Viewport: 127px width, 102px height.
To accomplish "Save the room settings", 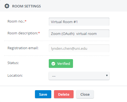I will pyautogui.click(x=43, y=94).
